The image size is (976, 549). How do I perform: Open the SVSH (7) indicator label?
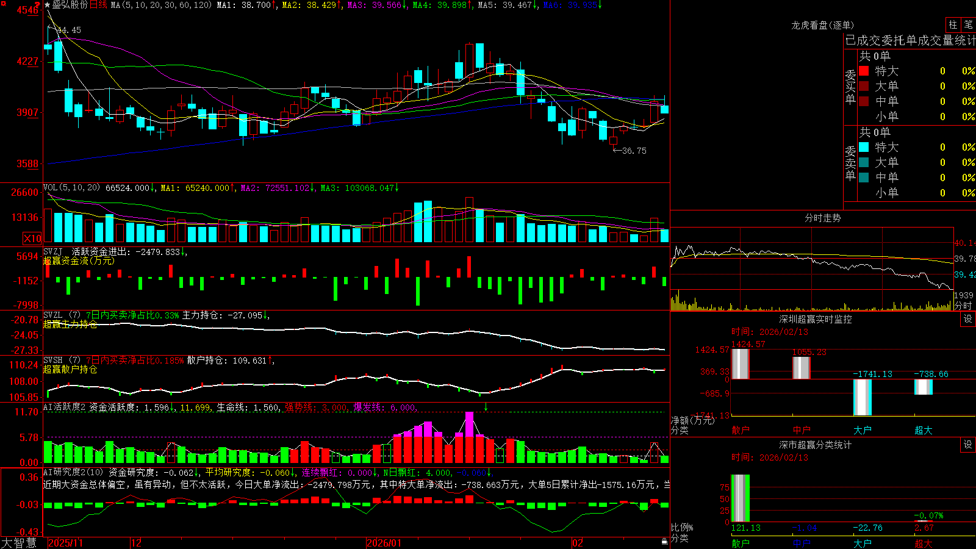pos(62,361)
